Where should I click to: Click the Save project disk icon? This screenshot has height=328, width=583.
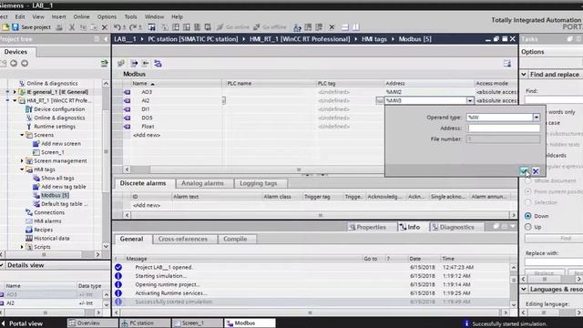click(x=15, y=27)
